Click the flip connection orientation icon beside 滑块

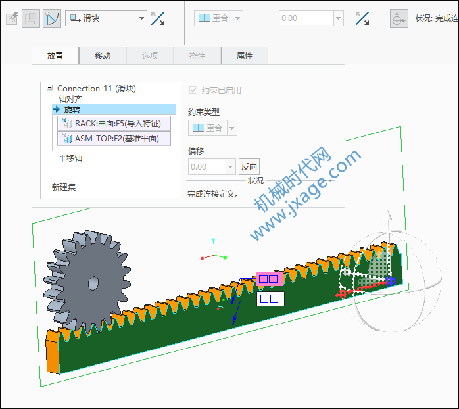click(x=158, y=18)
